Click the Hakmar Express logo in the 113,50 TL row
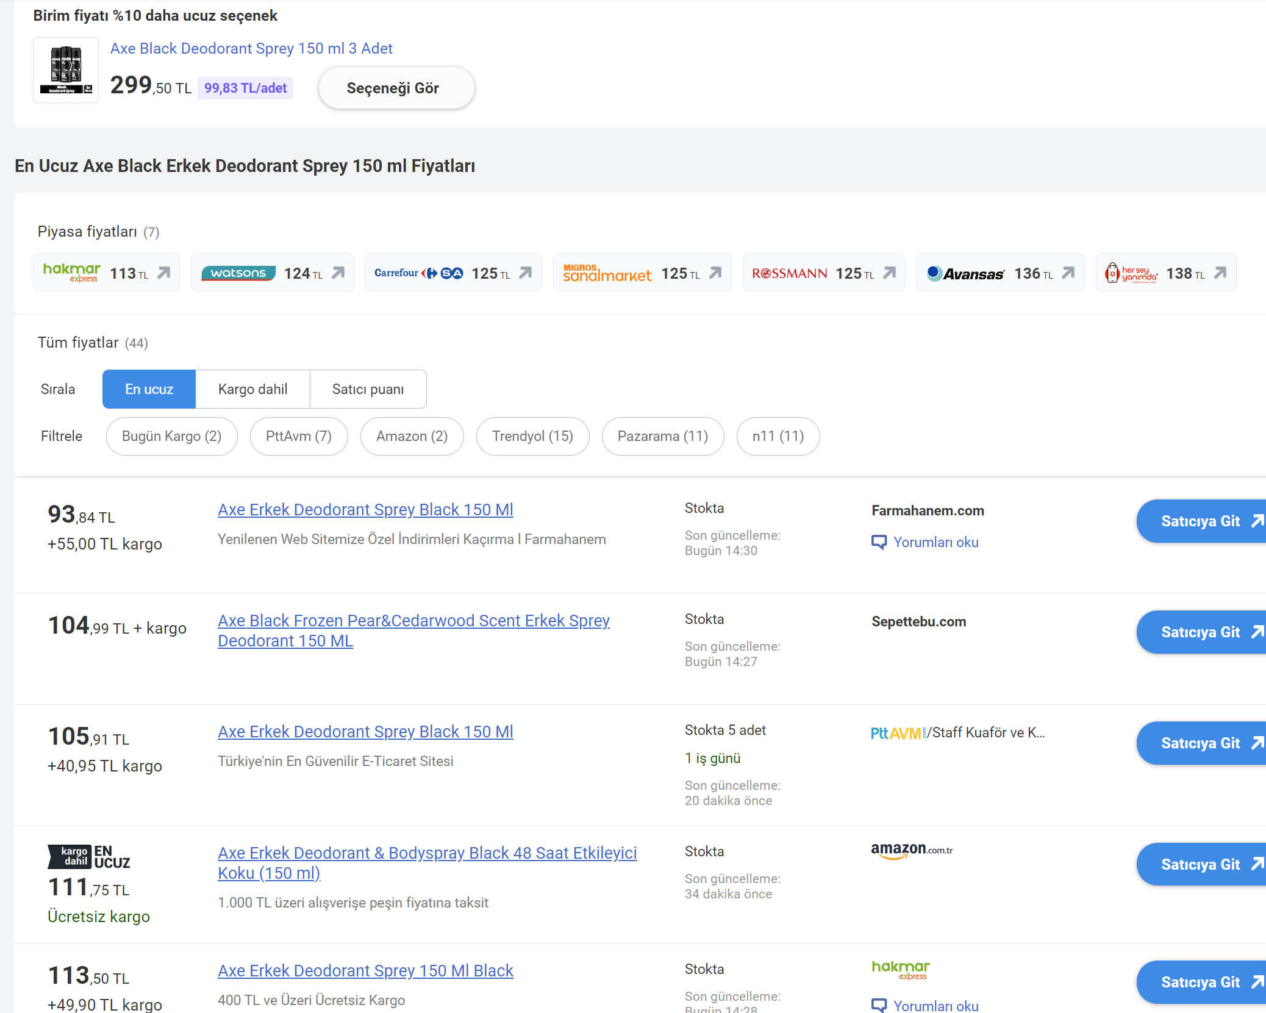1266x1013 pixels. tap(901, 970)
